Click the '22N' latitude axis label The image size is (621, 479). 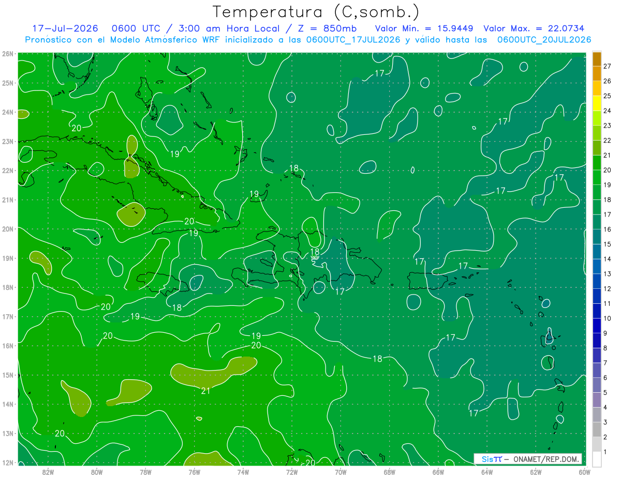(8, 171)
